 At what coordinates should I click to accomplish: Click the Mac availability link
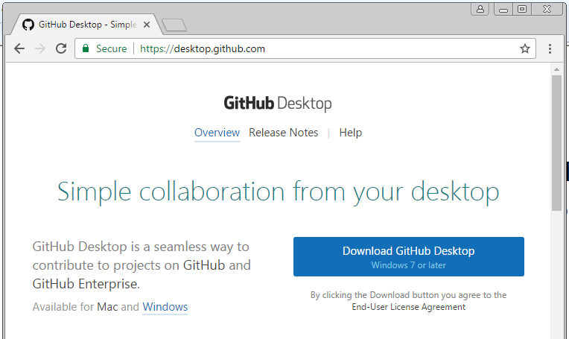click(107, 307)
